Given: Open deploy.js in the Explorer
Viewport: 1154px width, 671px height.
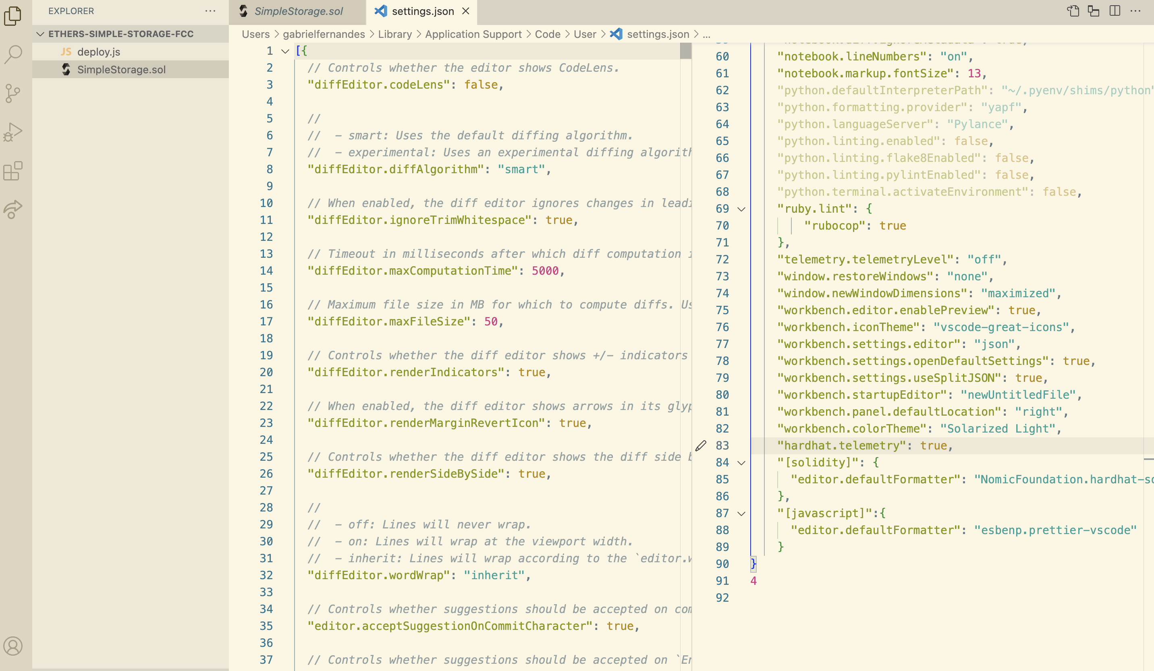Looking at the screenshot, I should (x=131, y=52).
